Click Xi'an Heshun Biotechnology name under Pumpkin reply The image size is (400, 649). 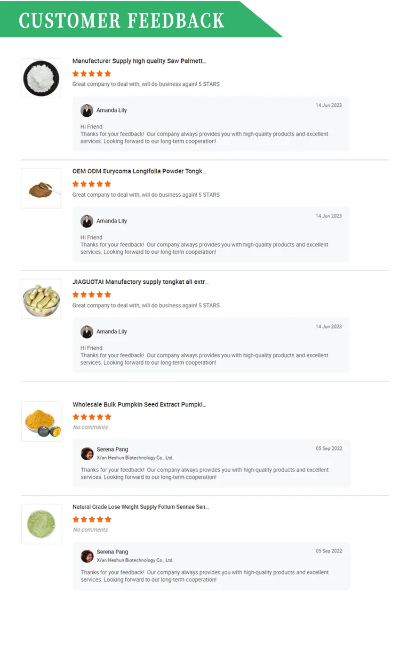[x=135, y=458]
